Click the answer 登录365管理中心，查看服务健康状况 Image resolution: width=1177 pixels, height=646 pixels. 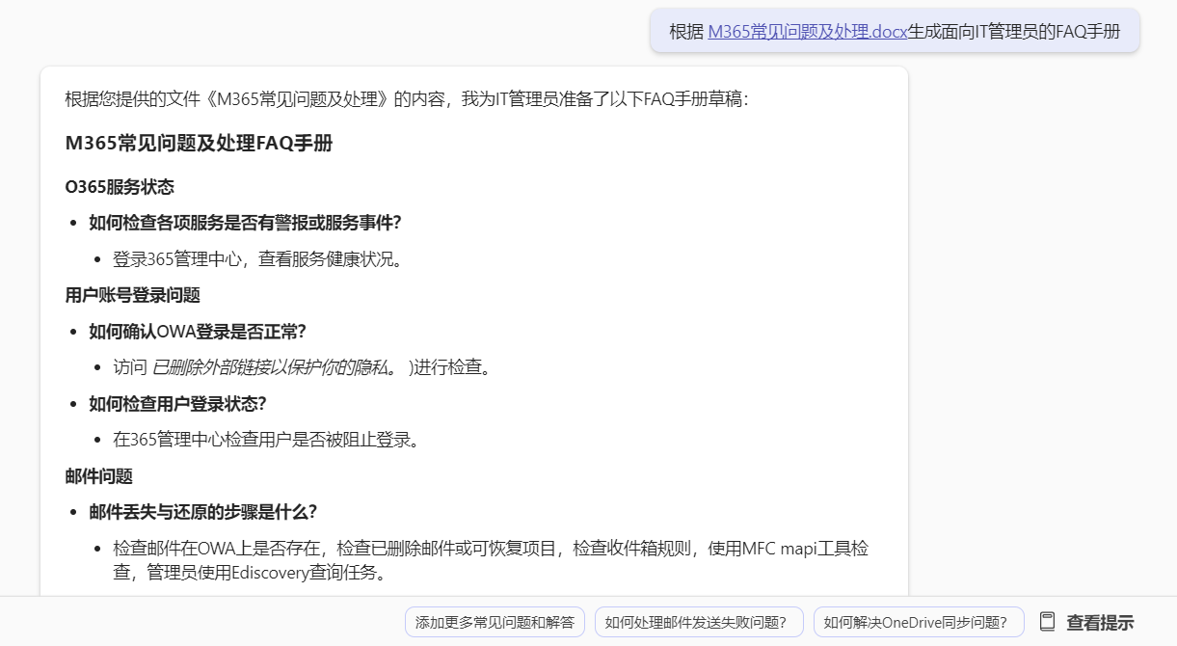[x=256, y=259]
